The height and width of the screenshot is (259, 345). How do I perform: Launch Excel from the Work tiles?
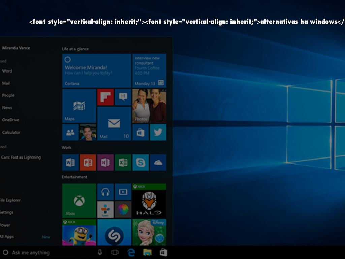tap(123, 162)
